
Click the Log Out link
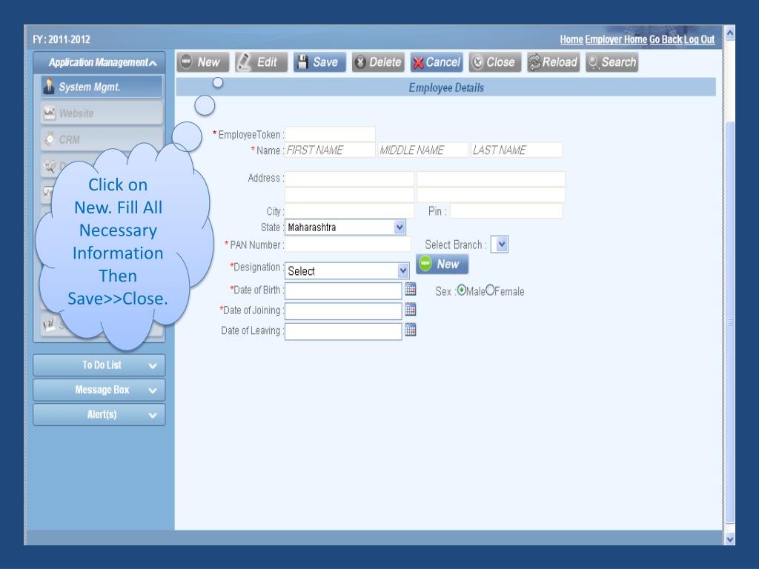(x=699, y=40)
